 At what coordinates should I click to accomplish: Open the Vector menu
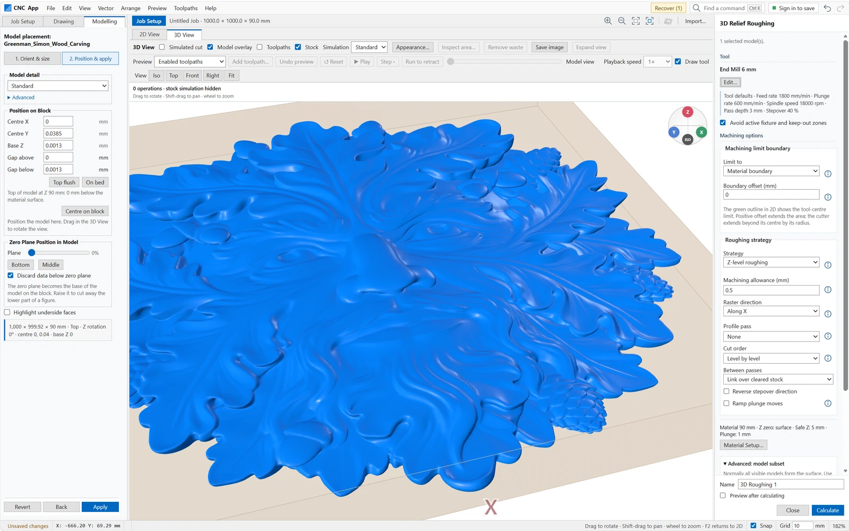tap(106, 8)
